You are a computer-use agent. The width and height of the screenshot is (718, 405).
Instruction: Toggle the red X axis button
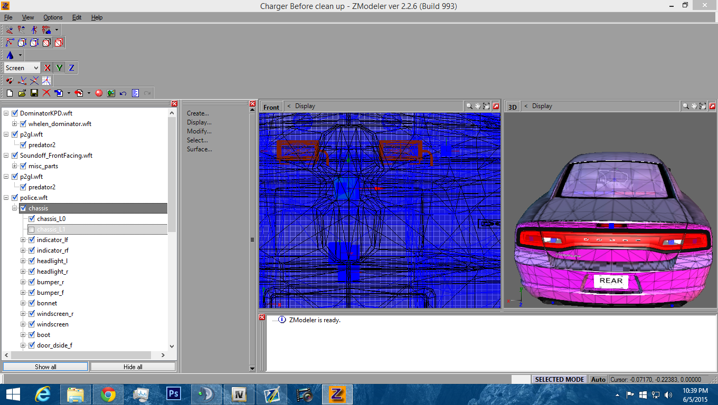[x=48, y=67]
